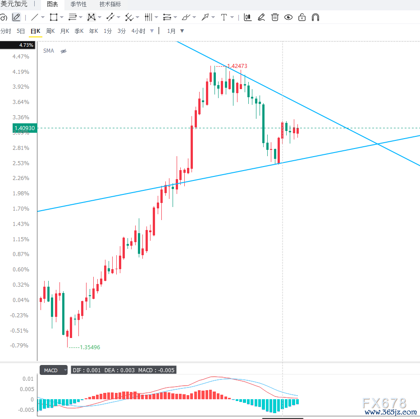Click the SMA indicator label
Viewport: 420px width, 419px height.
click(x=49, y=51)
